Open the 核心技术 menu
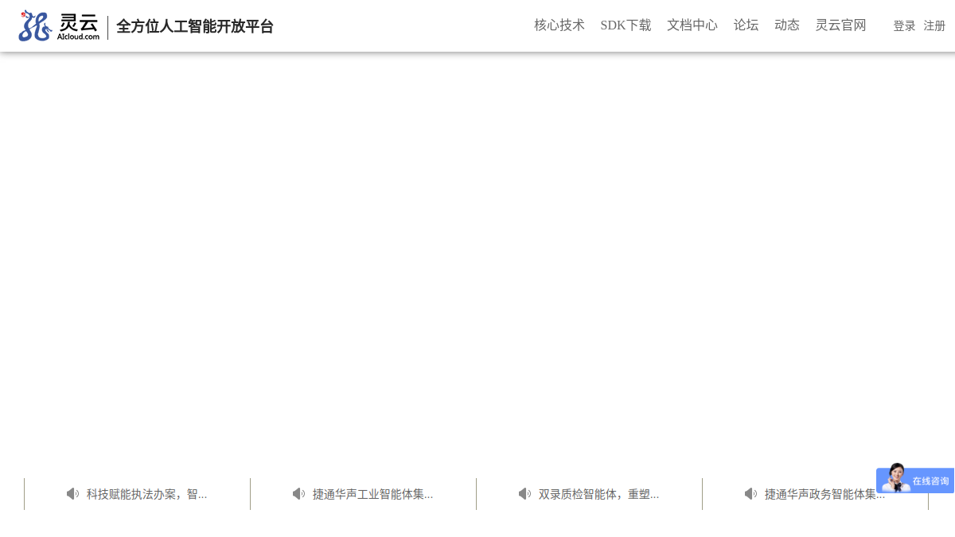The height and width of the screenshot is (537, 955). (559, 25)
